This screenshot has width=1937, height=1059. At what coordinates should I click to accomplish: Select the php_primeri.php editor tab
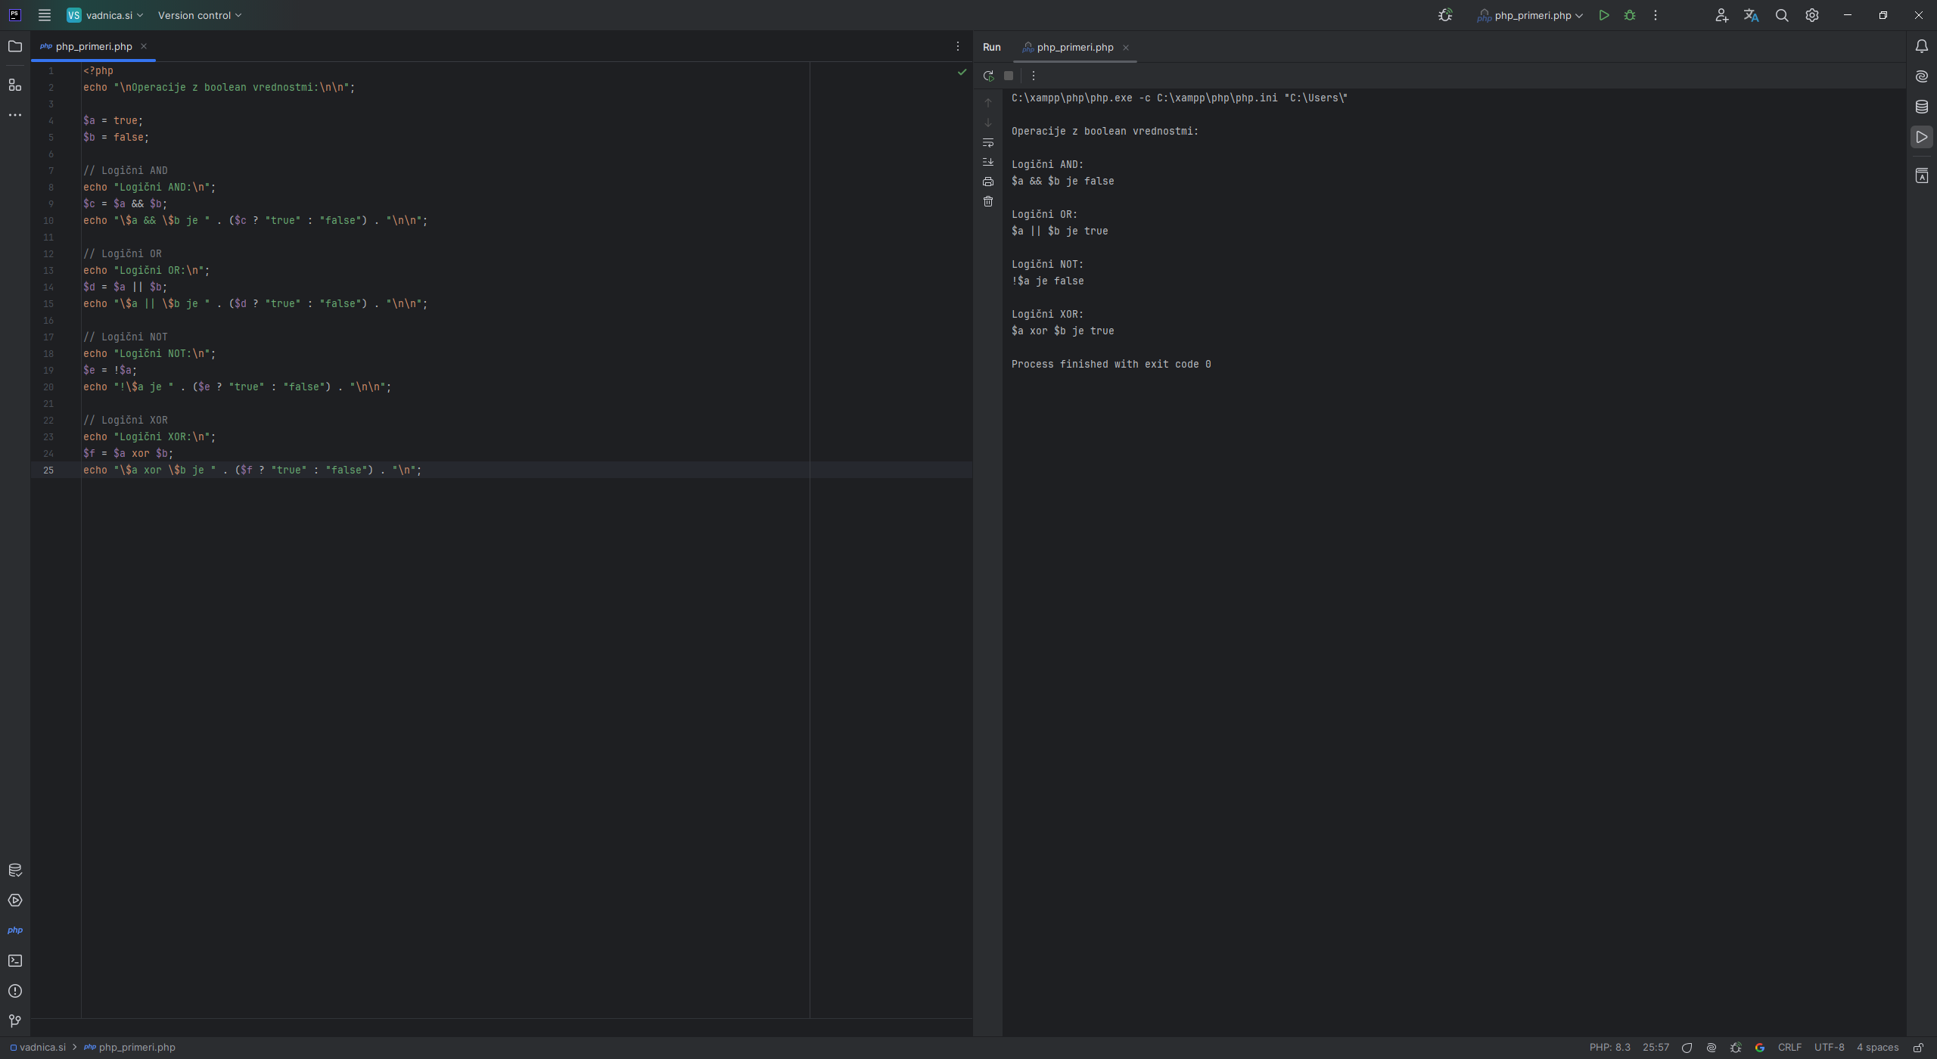(x=94, y=46)
